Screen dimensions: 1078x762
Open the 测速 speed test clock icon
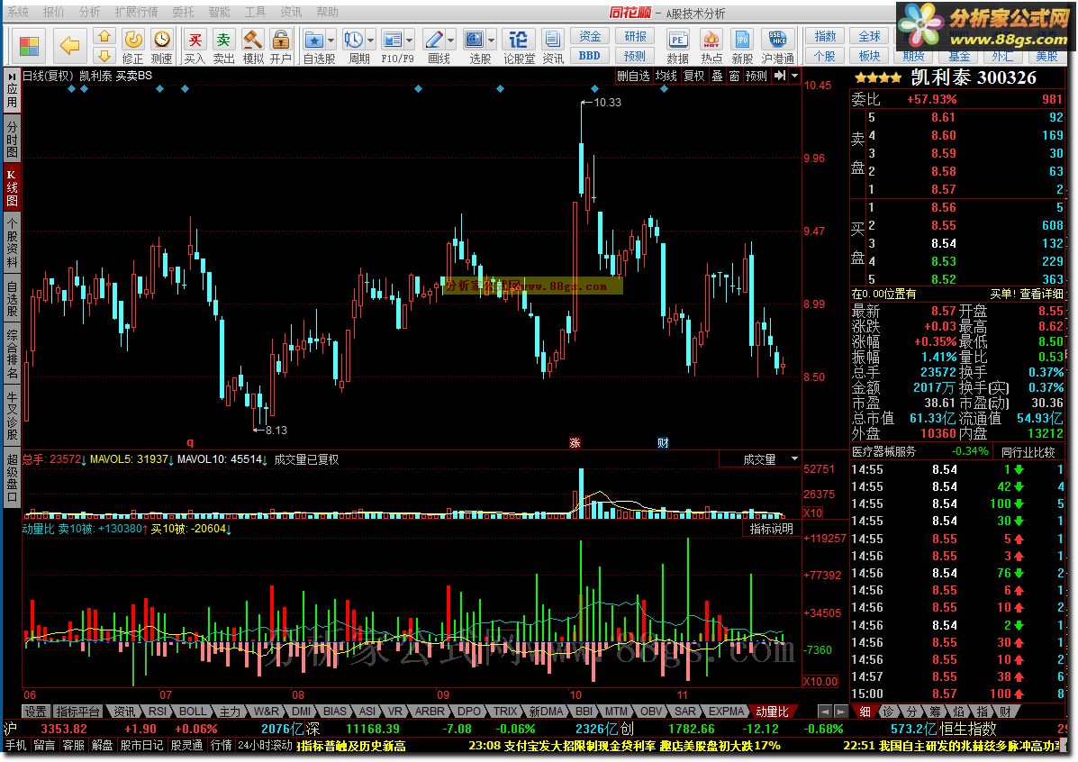click(161, 47)
